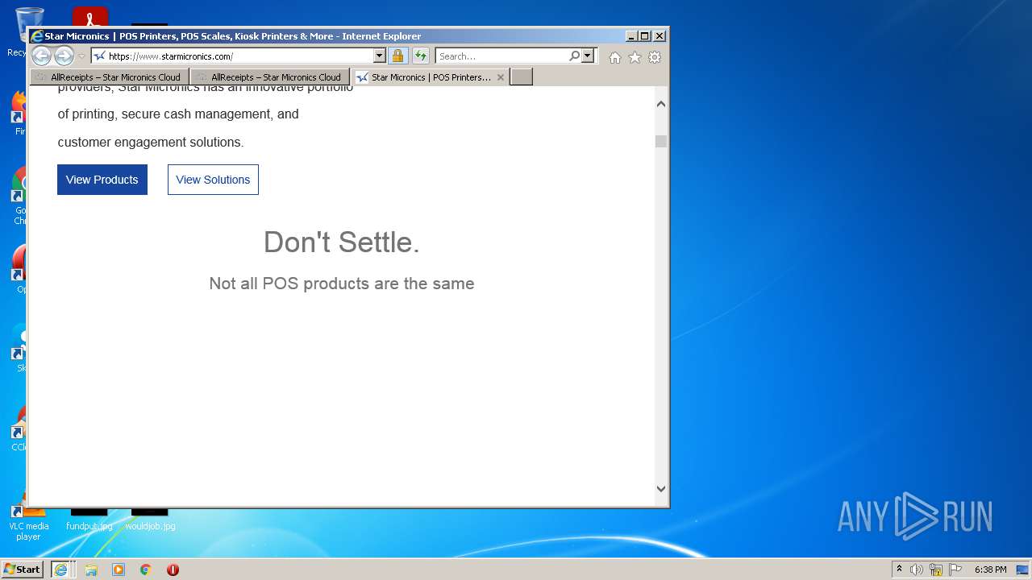Click the Show desktop button
This screenshot has width=1032, height=580.
point(1024,570)
